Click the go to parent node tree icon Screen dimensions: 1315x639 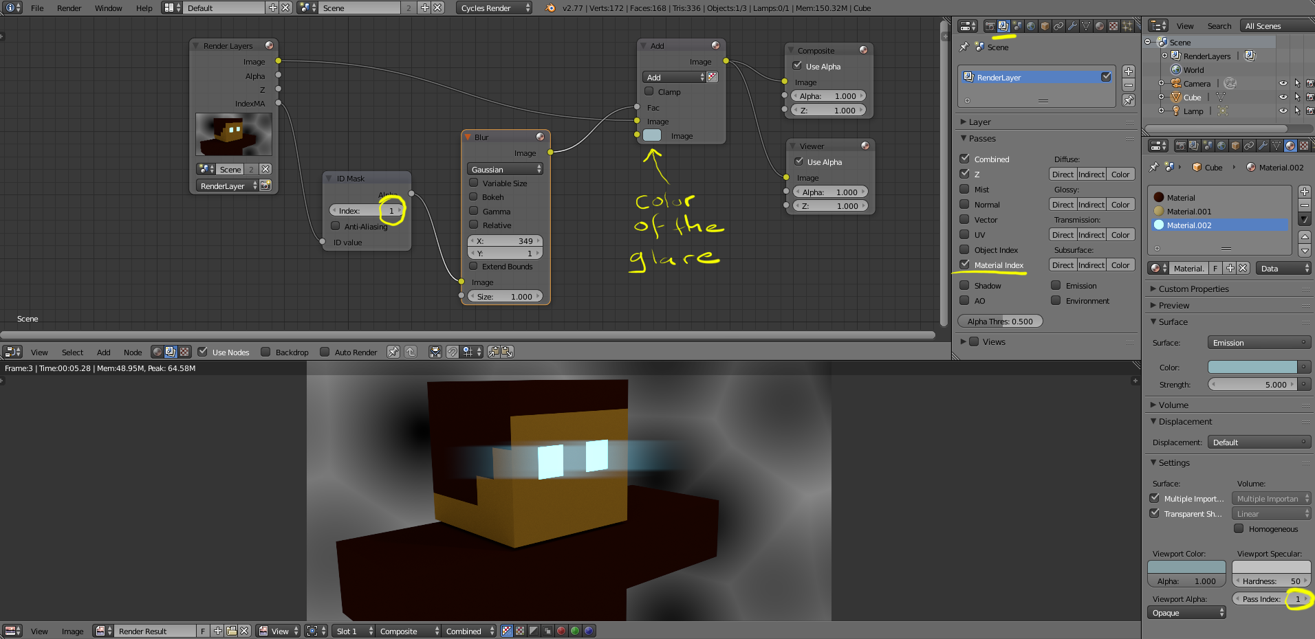[x=411, y=352]
